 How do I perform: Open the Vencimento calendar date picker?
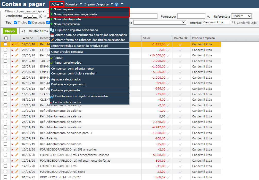coord(40,16)
